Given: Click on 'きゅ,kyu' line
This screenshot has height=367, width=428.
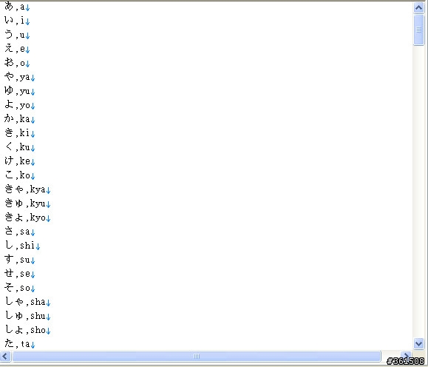Looking at the screenshot, I should click(27, 203).
